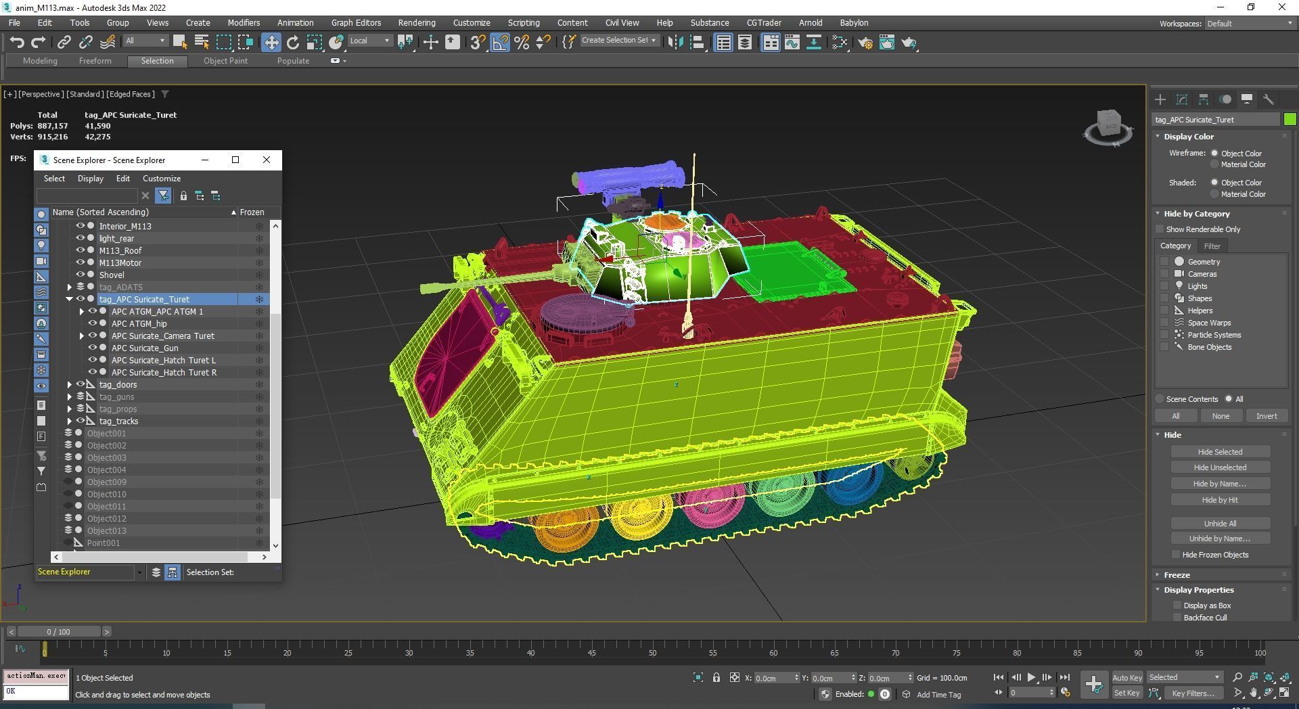The height and width of the screenshot is (709, 1299).
Task: Activate the Select and Link tool
Action: click(64, 43)
